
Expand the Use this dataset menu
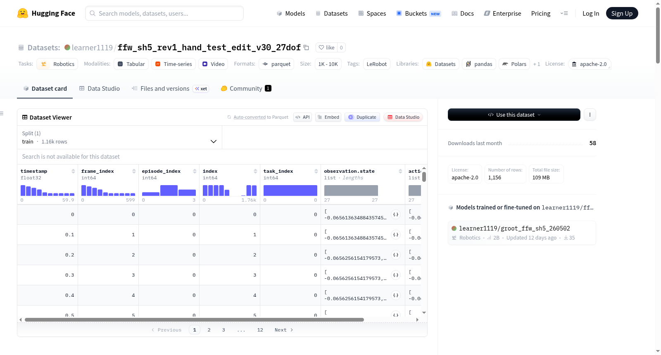click(514, 115)
